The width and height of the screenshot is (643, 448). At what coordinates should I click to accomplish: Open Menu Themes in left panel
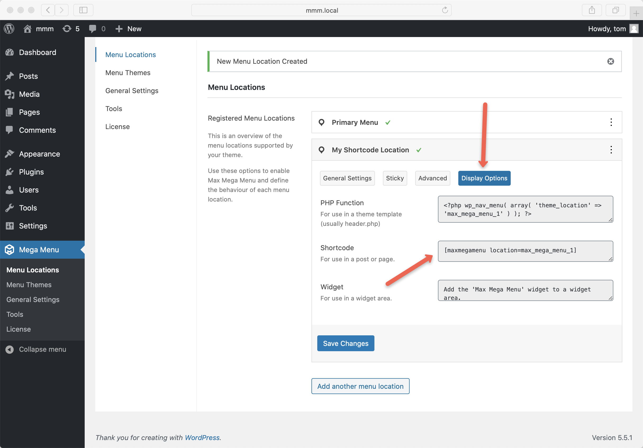(x=128, y=73)
